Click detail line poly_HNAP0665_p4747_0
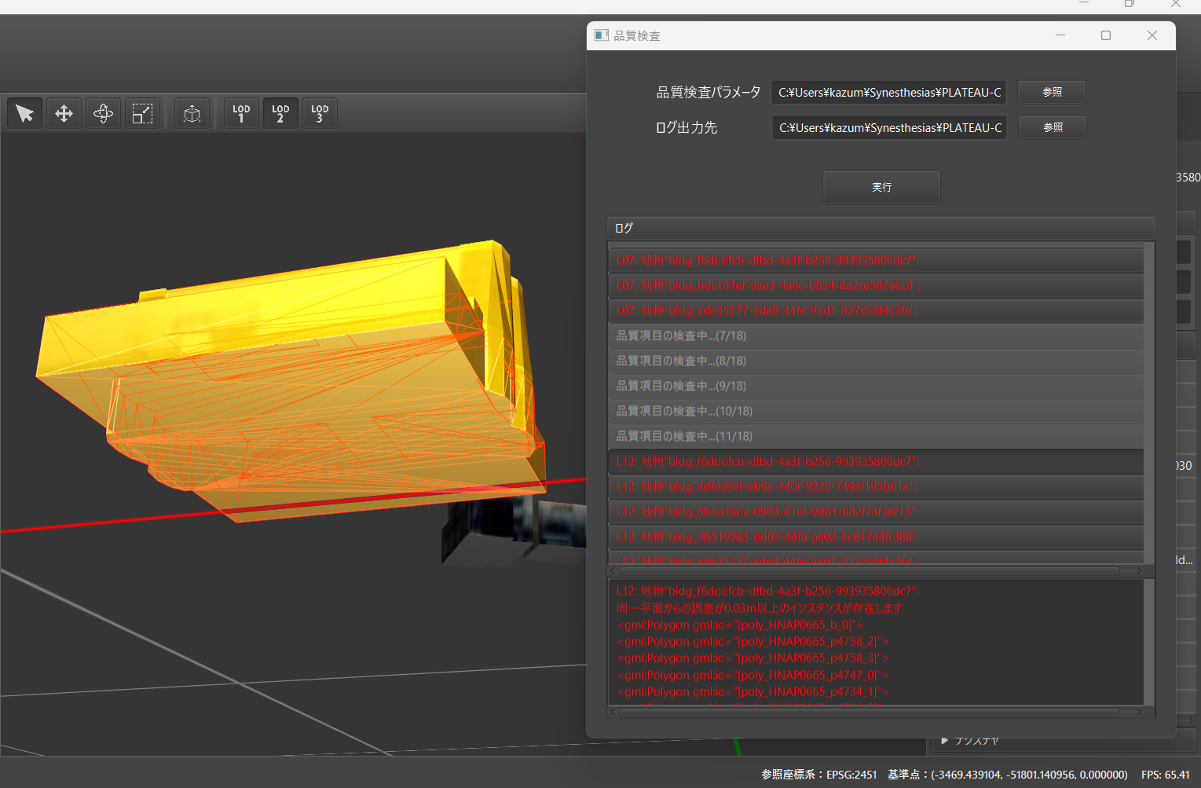Screen dimensions: 1201x788 752,676
